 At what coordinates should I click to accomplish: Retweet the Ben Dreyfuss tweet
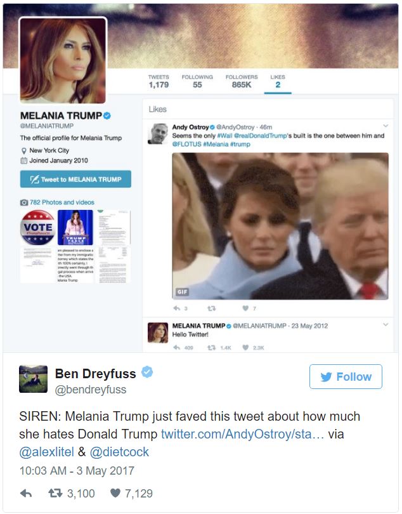55,493
